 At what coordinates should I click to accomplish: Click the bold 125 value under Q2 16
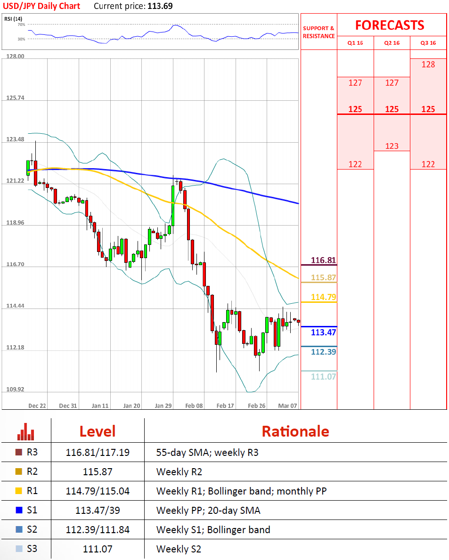click(392, 109)
